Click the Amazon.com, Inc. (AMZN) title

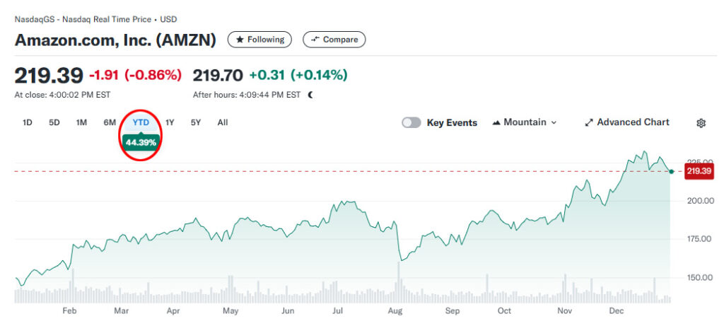pyautogui.click(x=115, y=40)
